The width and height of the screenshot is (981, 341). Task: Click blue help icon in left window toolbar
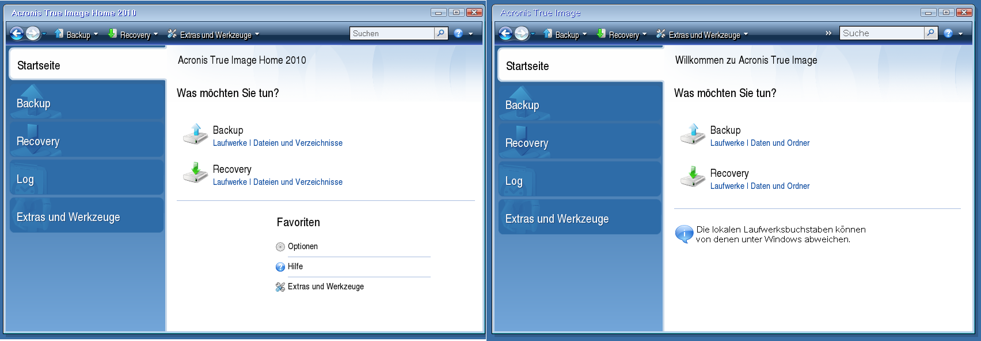click(x=458, y=33)
